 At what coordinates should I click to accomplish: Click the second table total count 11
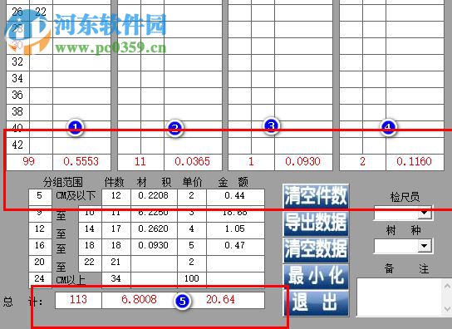[x=140, y=162]
